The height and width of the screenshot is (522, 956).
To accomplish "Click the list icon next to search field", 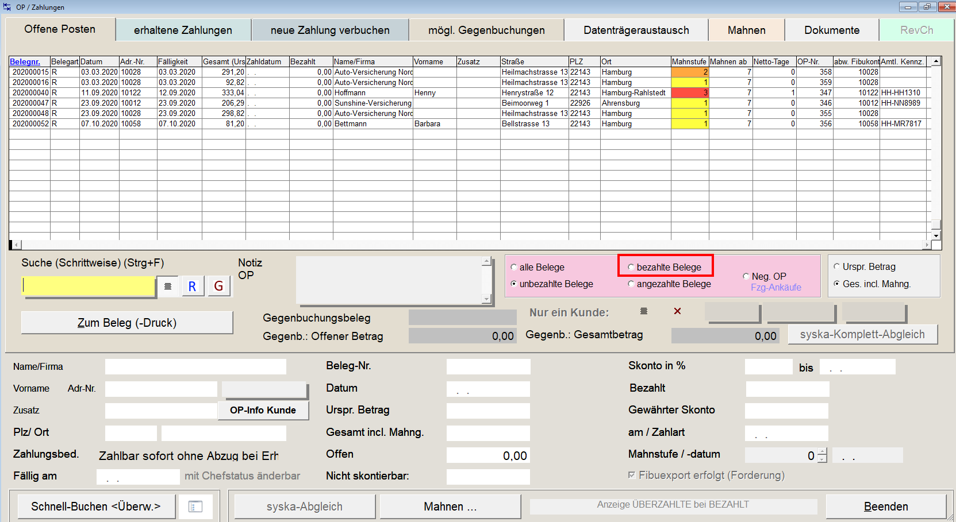I will click(x=168, y=286).
